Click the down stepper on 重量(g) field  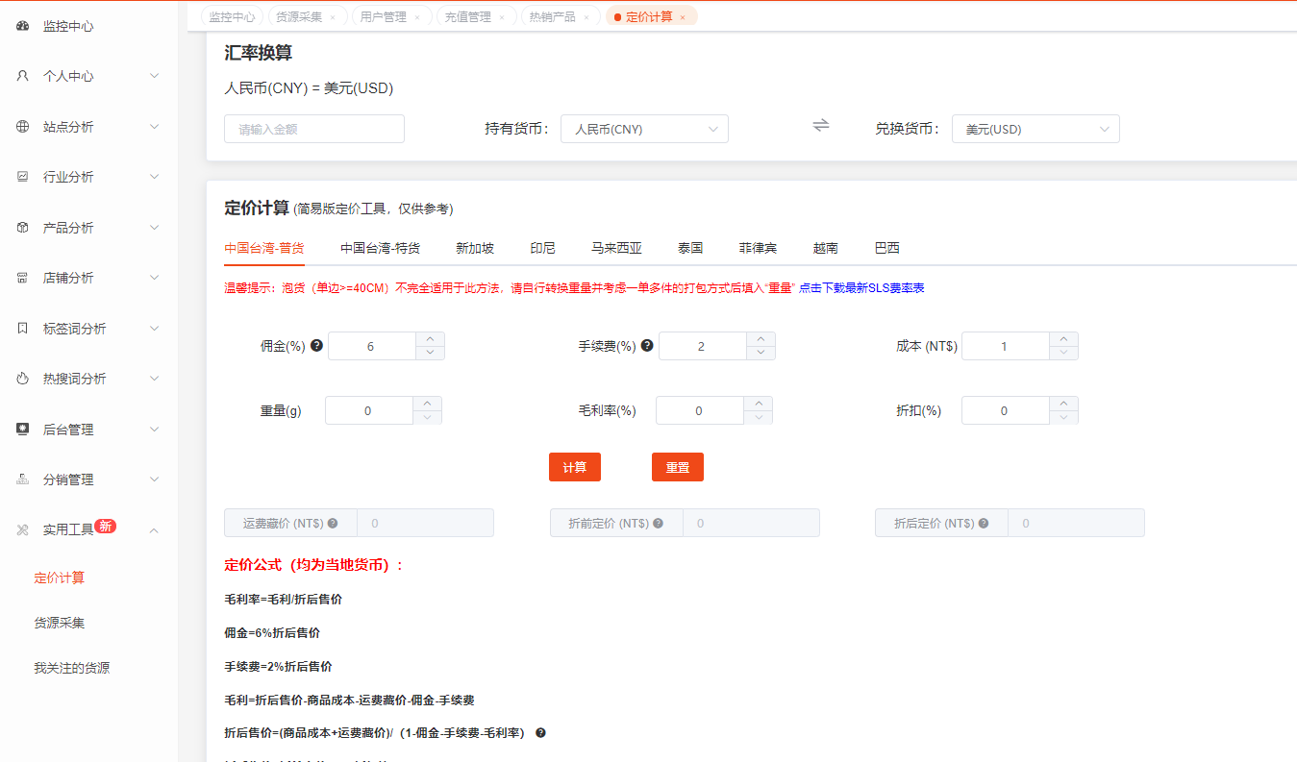click(426, 416)
